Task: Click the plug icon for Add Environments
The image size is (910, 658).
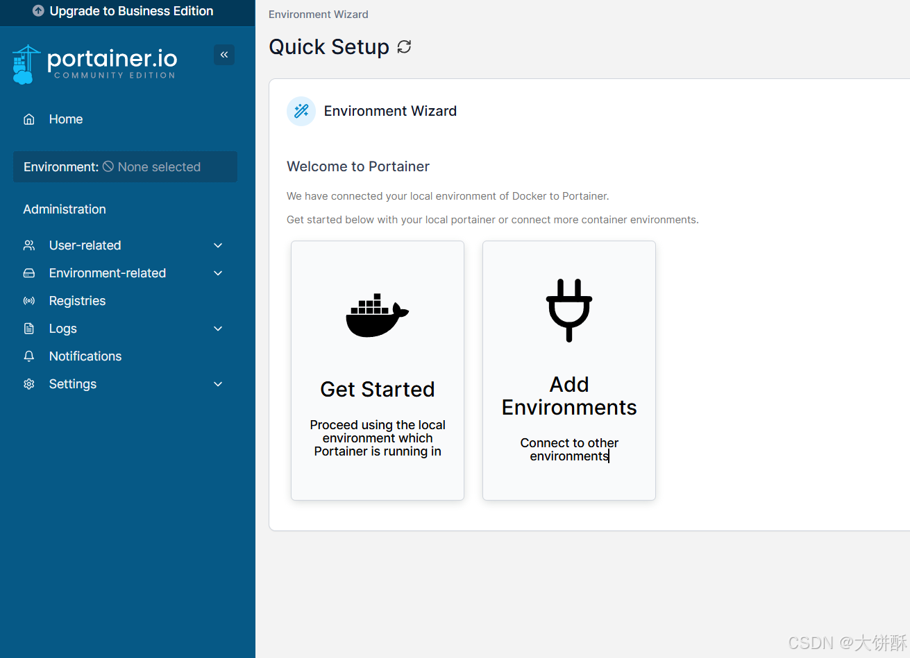Action: [569, 310]
